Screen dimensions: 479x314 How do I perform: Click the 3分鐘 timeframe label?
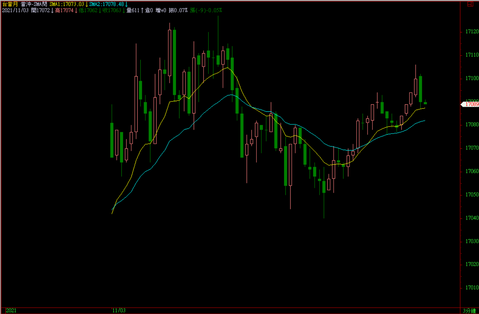tap(469, 310)
